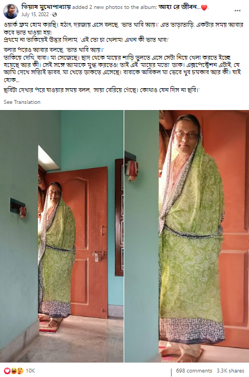This screenshot has height=377, width=249.
Task: Open the right close-up photo
Action: [x=187, y=236]
